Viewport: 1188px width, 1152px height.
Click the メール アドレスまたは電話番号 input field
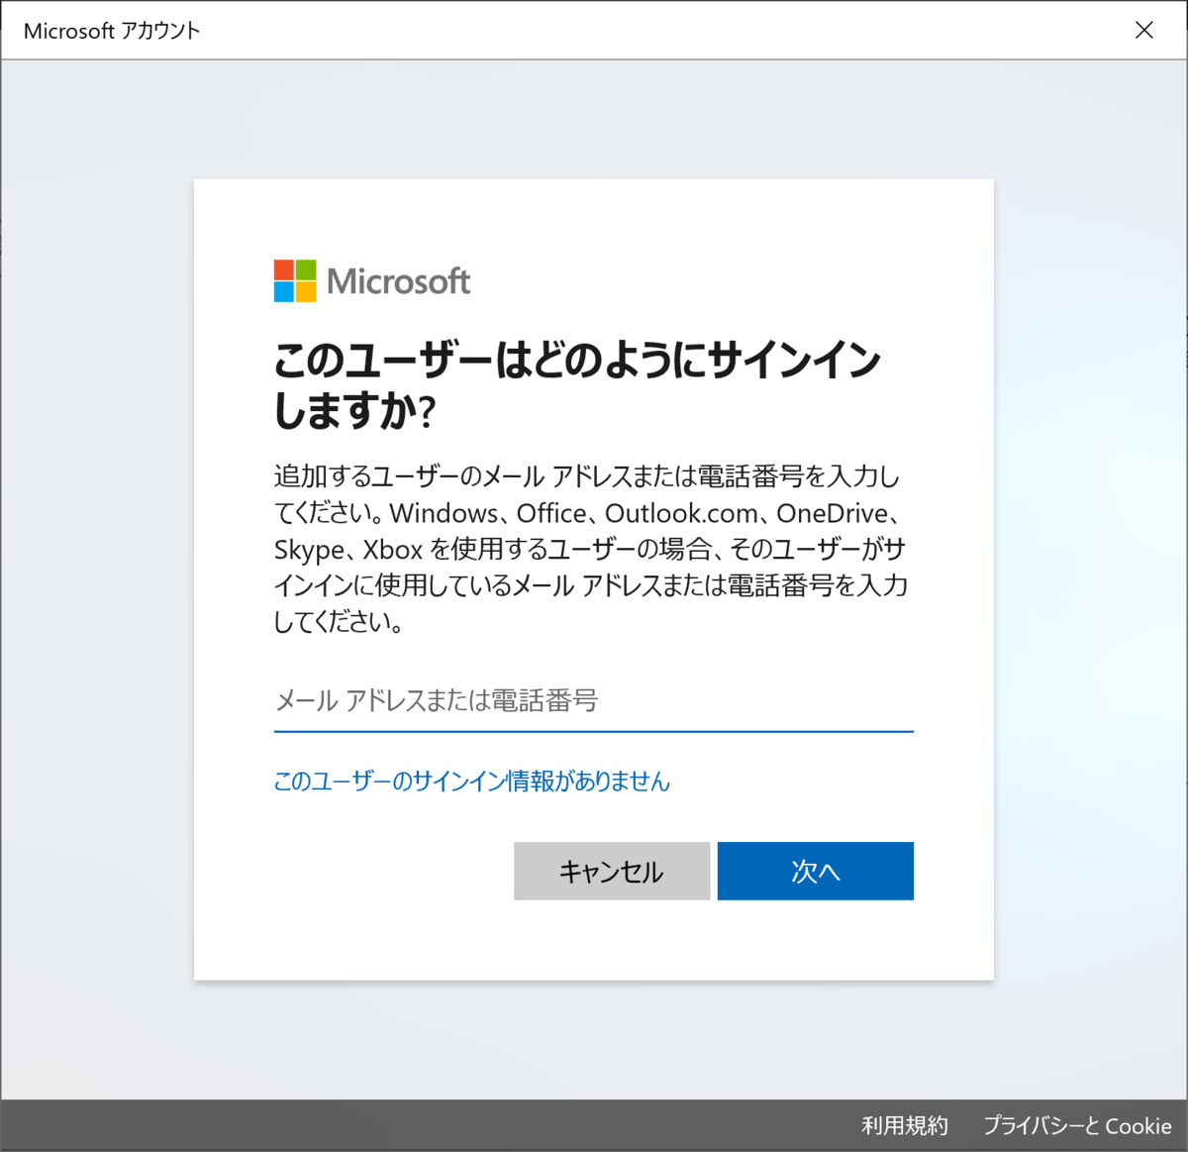pos(593,701)
